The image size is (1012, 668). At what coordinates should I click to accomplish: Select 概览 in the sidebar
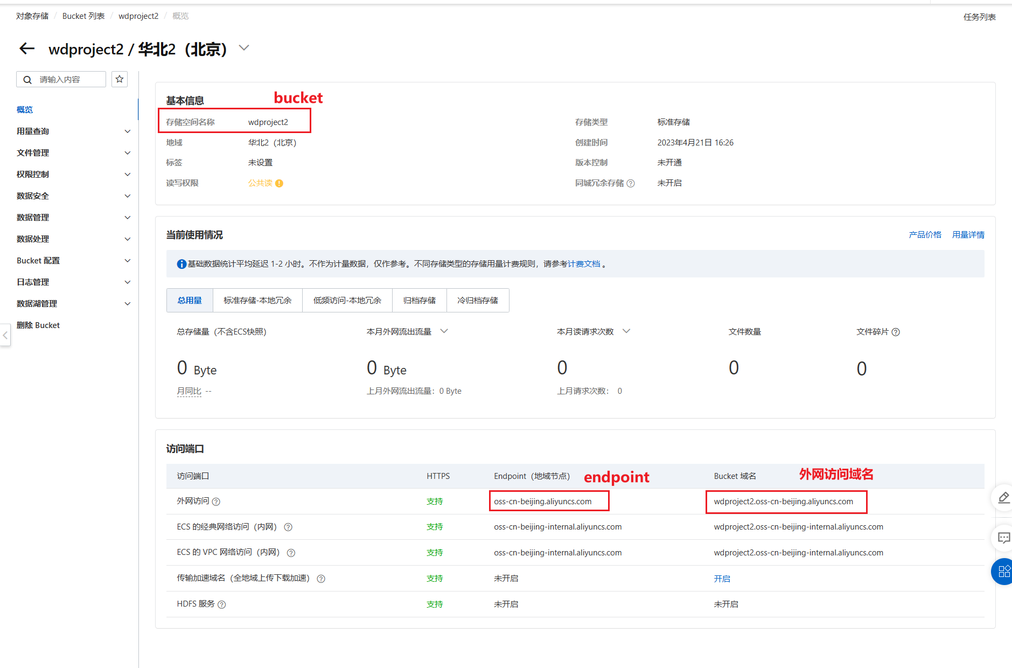tap(25, 110)
